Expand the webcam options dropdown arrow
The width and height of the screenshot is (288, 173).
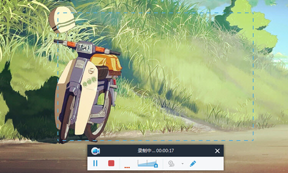[182, 163]
